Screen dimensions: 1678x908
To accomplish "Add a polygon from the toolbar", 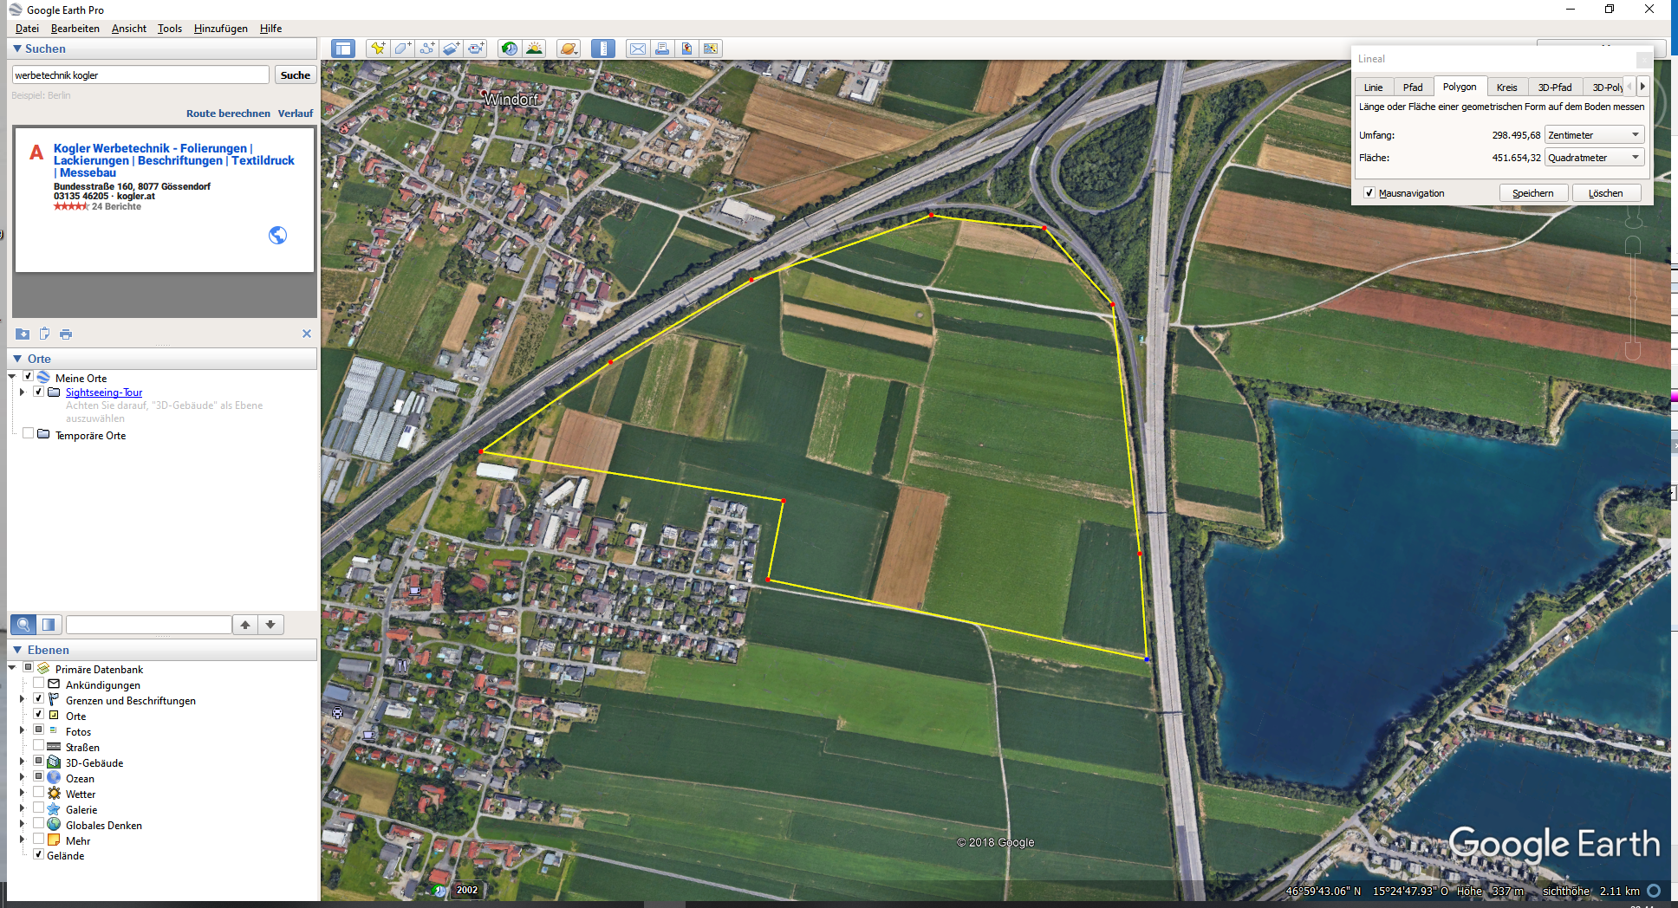I will [402, 49].
